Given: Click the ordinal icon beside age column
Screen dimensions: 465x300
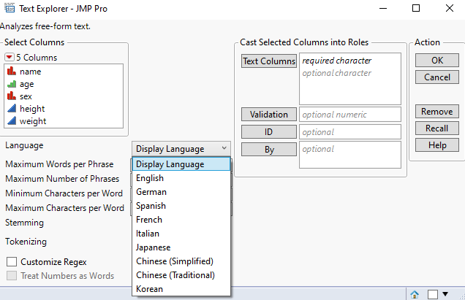Looking at the screenshot, I should point(11,84).
